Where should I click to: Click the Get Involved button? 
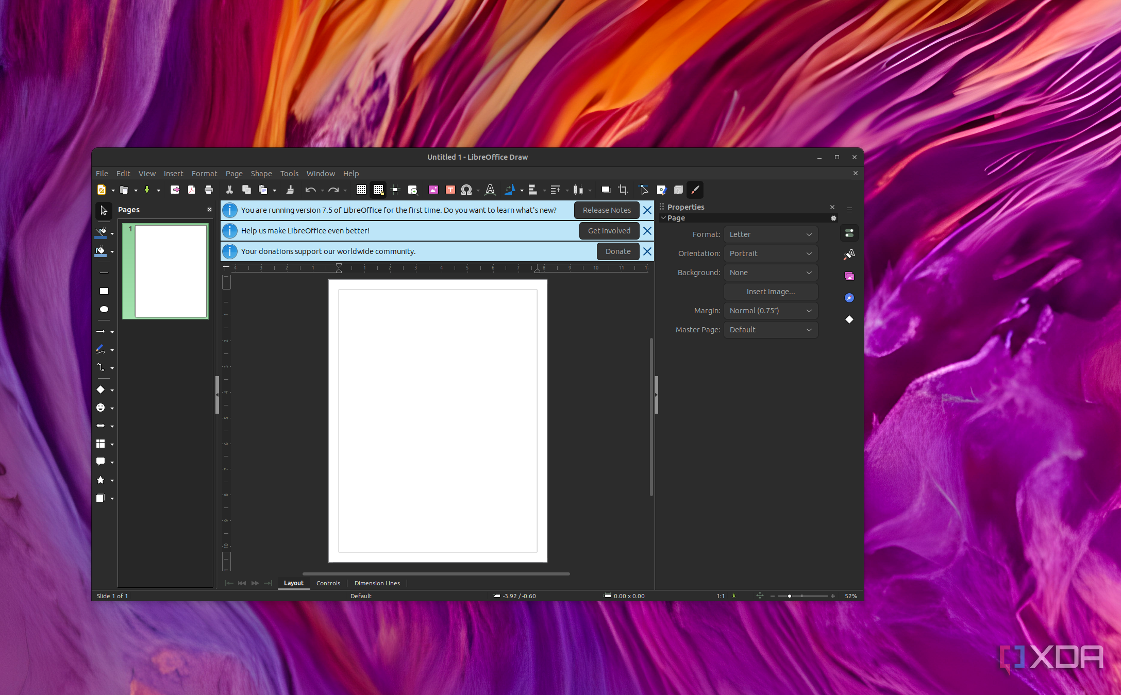click(609, 231)
